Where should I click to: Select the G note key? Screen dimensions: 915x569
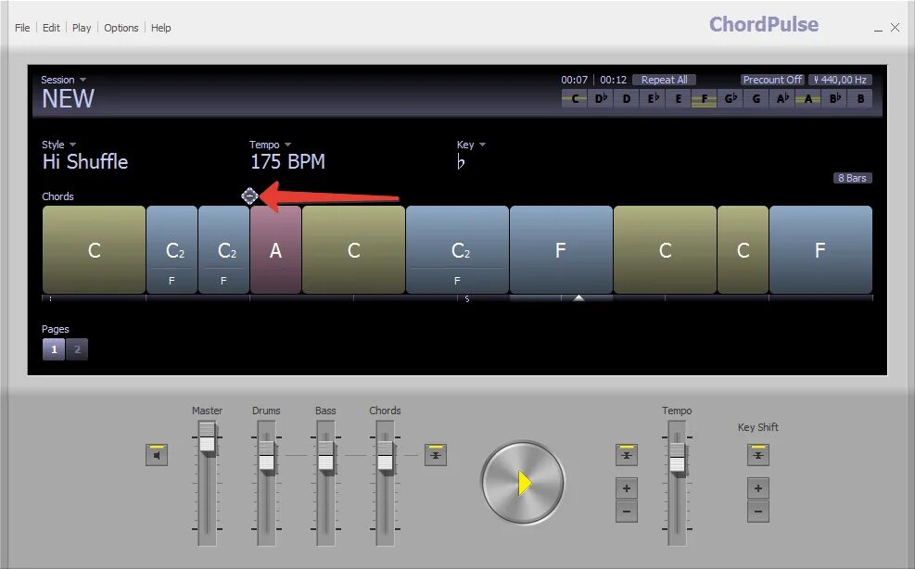tap(756, 98)
